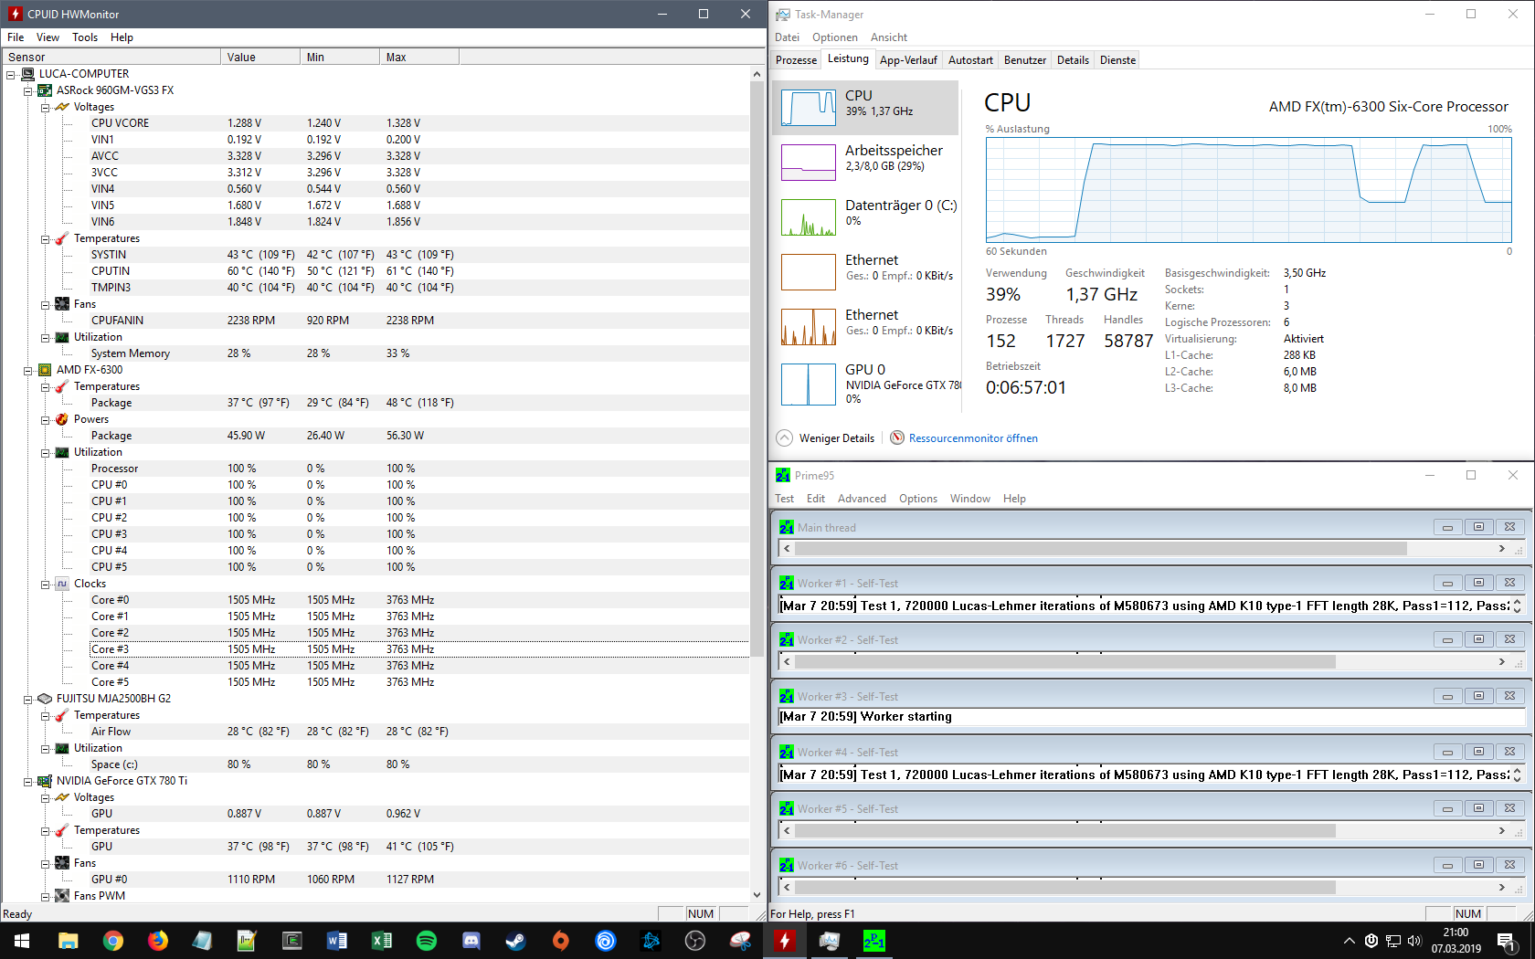
Task: Select the CPUTIN temperature row
Action: (376, 271)
